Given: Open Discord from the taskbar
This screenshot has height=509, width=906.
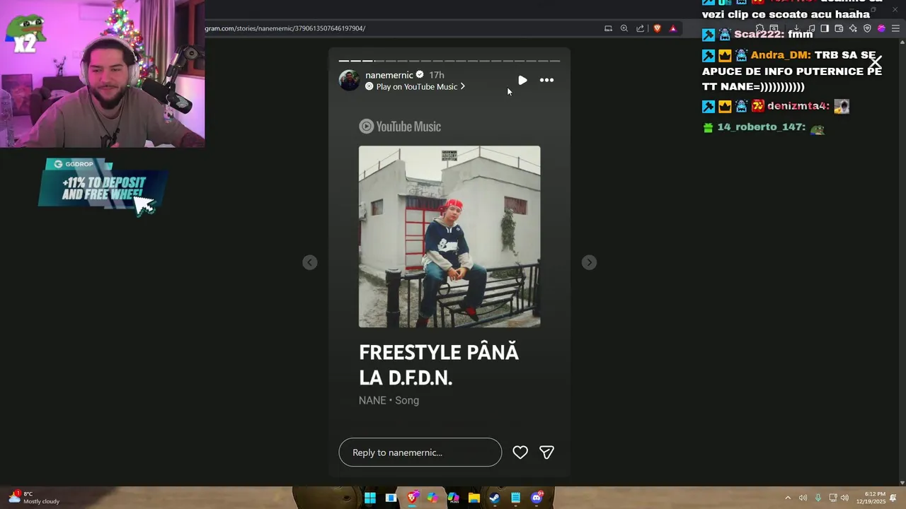Looking at the screenshot, I should pyautogui.click(x=537, y=498).
